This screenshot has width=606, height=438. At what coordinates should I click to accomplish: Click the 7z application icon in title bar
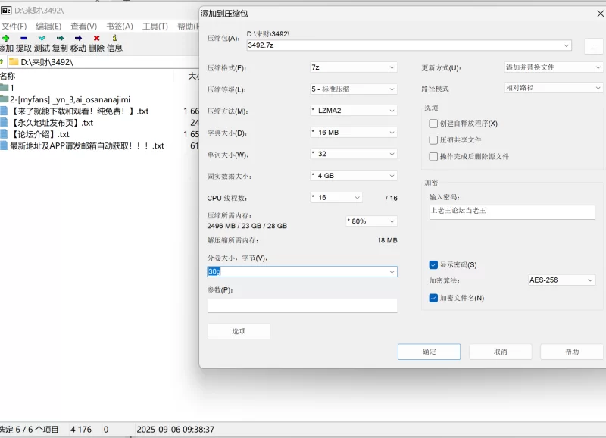click(x=6, y=11)
